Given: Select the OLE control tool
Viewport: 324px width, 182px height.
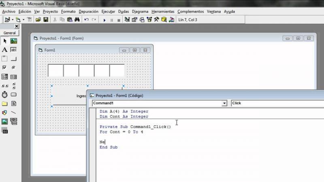Looking at the screenshot, I should click(4, 130).
